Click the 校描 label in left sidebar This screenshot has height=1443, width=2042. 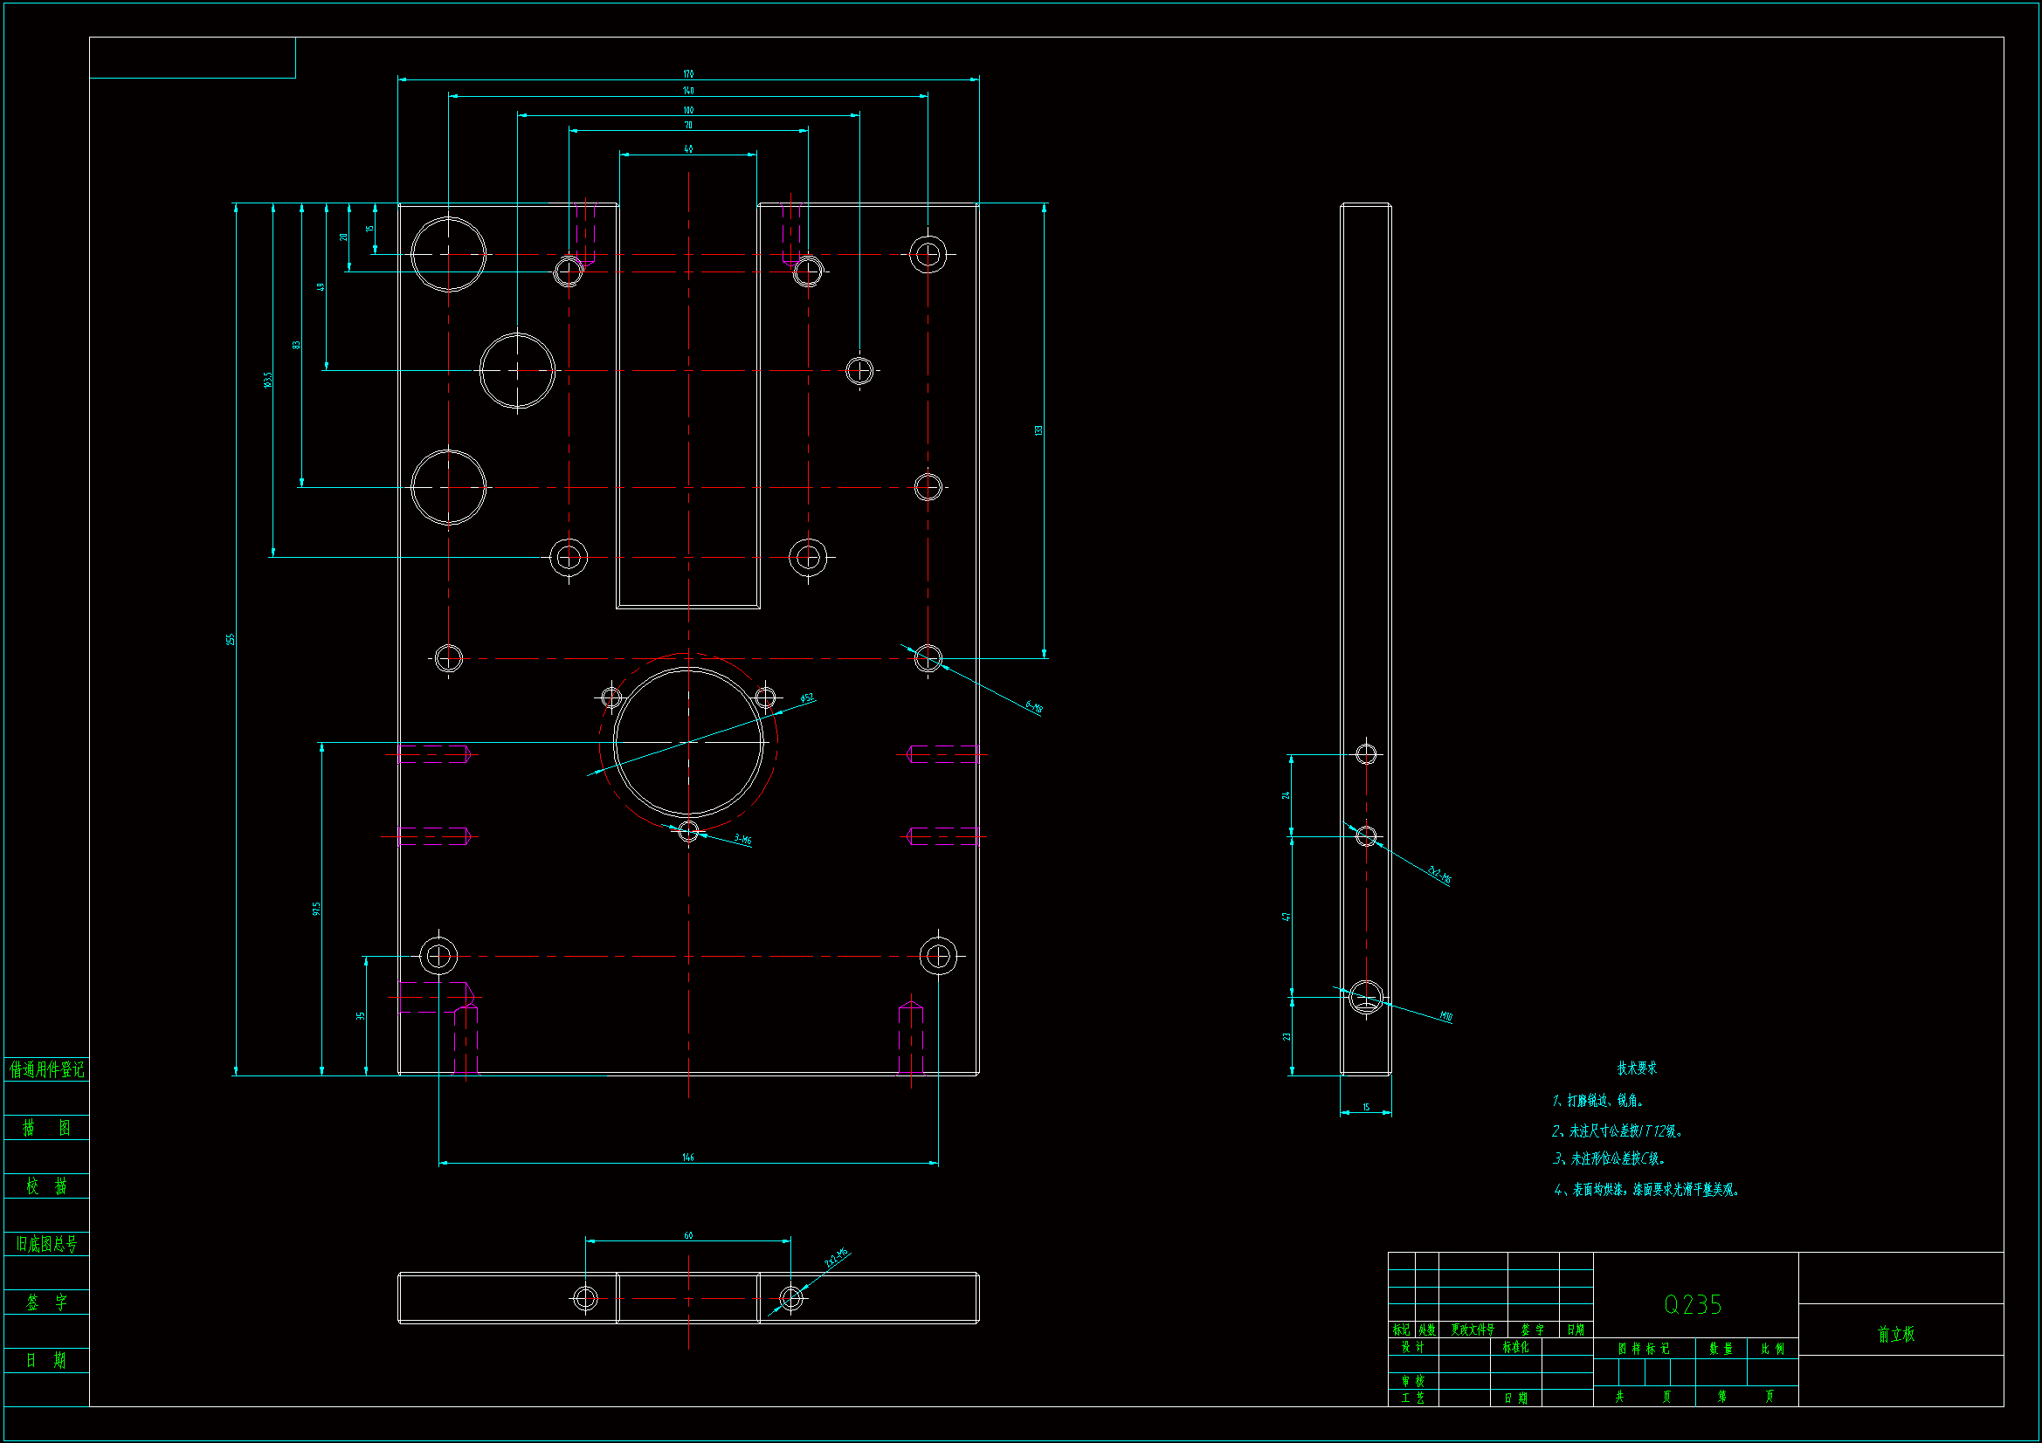point(46,1186)
